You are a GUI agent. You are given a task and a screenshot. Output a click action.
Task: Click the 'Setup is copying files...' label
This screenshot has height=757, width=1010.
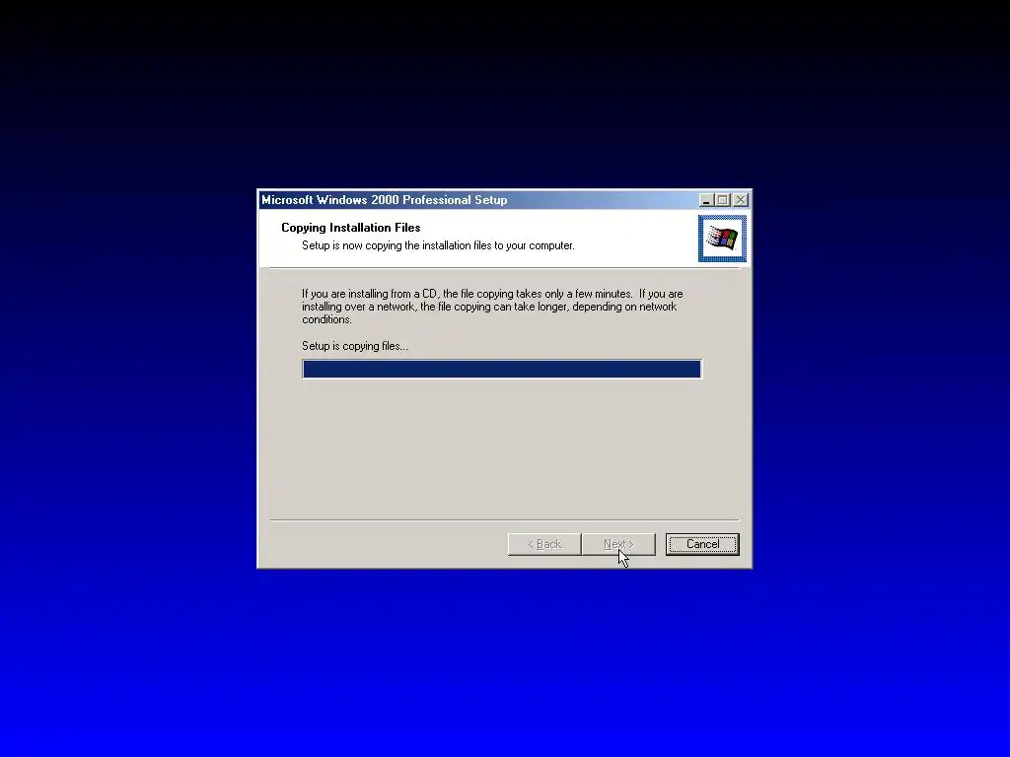[355, 346]
